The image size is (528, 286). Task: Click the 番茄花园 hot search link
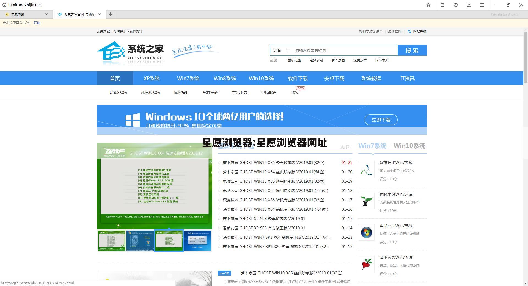tap(294, 60)
